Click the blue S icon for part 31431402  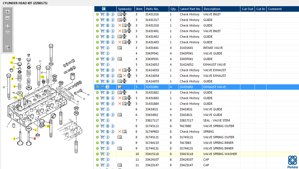pyautogui.click(x=107, y=37)
